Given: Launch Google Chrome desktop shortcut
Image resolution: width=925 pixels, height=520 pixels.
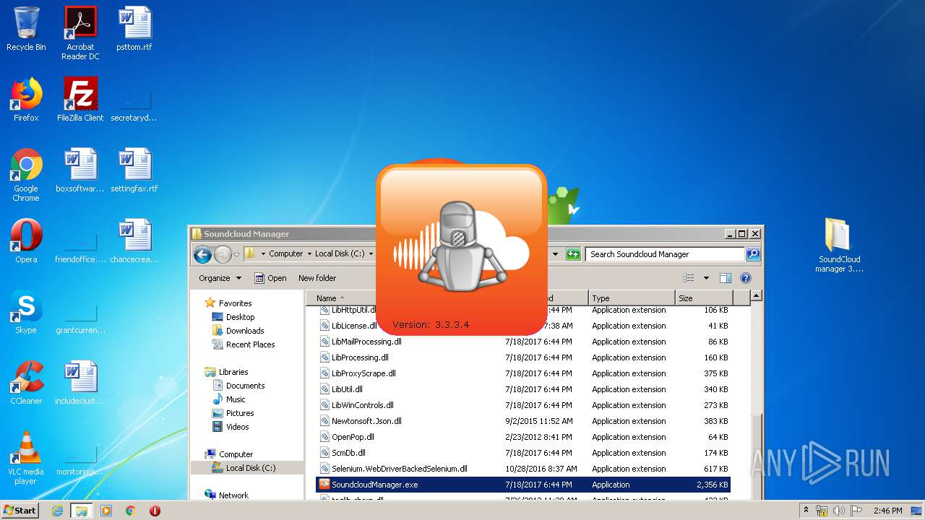Looking at the screenshot, I should click(26, 175).
